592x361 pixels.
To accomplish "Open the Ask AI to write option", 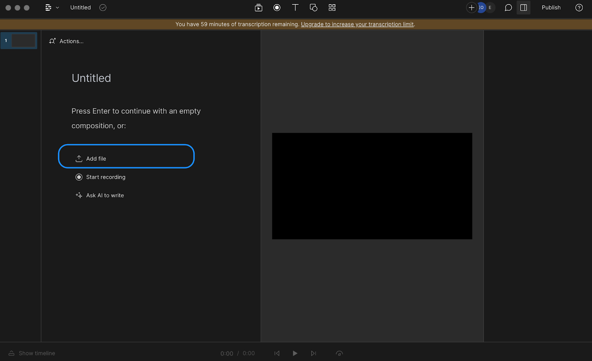I will 100,195.
